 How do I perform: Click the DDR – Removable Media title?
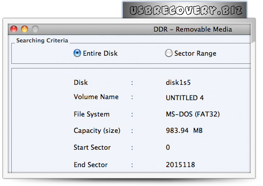[193, 29]
